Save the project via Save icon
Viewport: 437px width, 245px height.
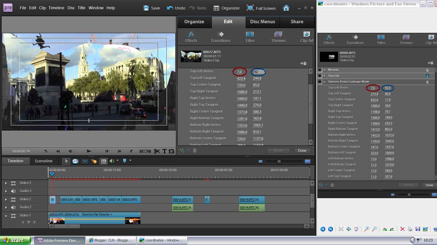(x=152, y=8)
